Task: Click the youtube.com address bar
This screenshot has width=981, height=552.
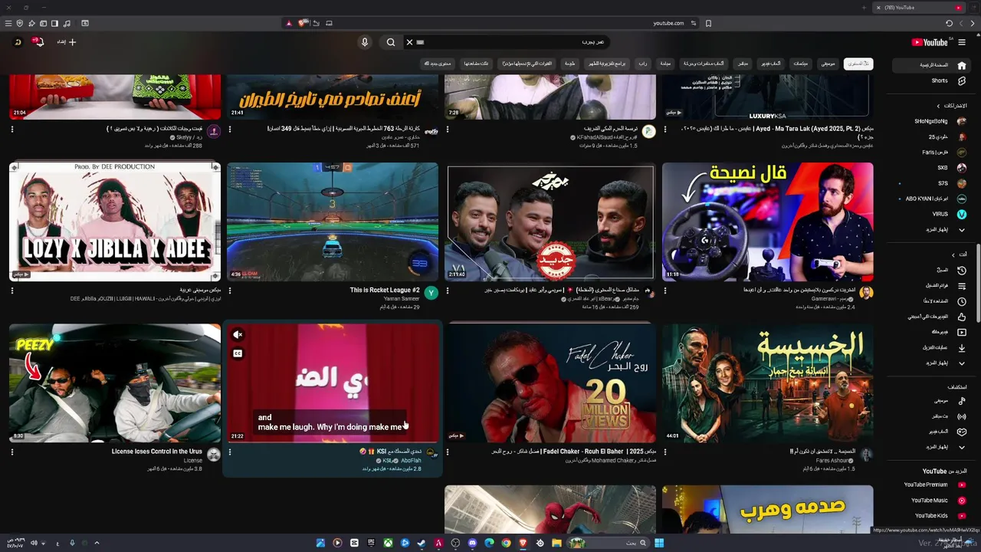Action: 668,24
